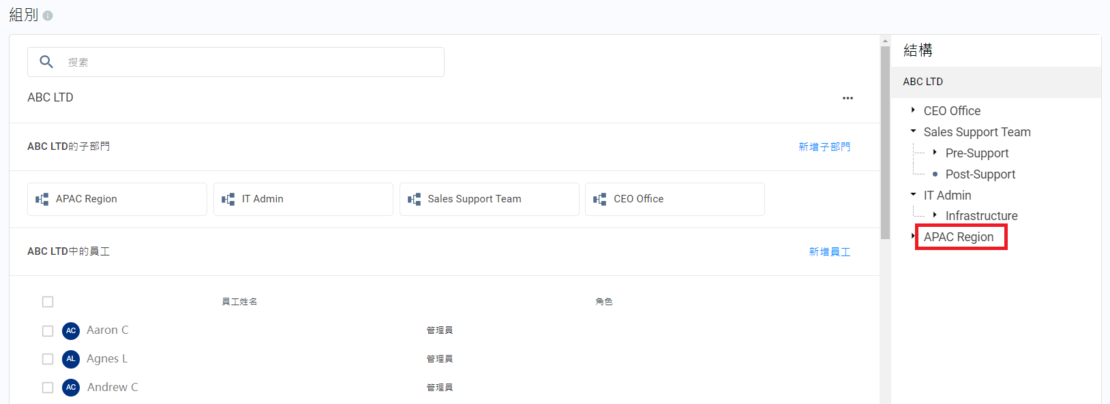Click the info icon beside 組別 heading

pyautogui.click(x=48, y=16)
